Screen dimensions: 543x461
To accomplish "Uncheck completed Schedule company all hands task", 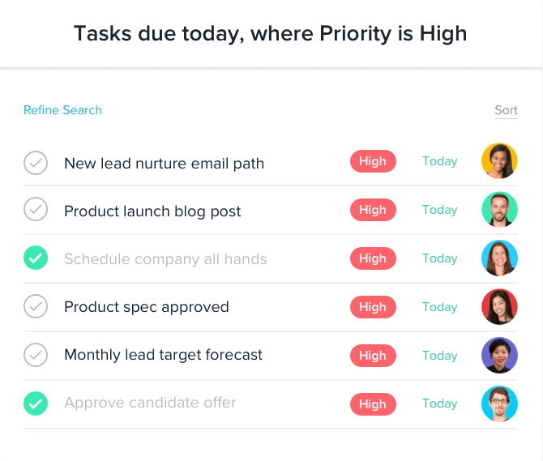I will click(x=36, y=259).
